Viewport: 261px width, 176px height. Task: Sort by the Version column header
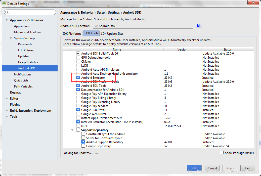(x=182, y=49)
